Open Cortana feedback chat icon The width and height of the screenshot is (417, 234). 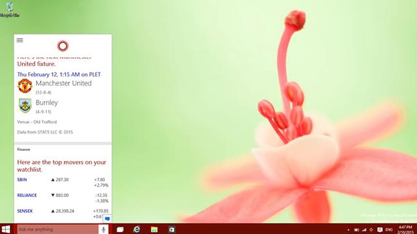pyautogui.click(x=107, y=219)
